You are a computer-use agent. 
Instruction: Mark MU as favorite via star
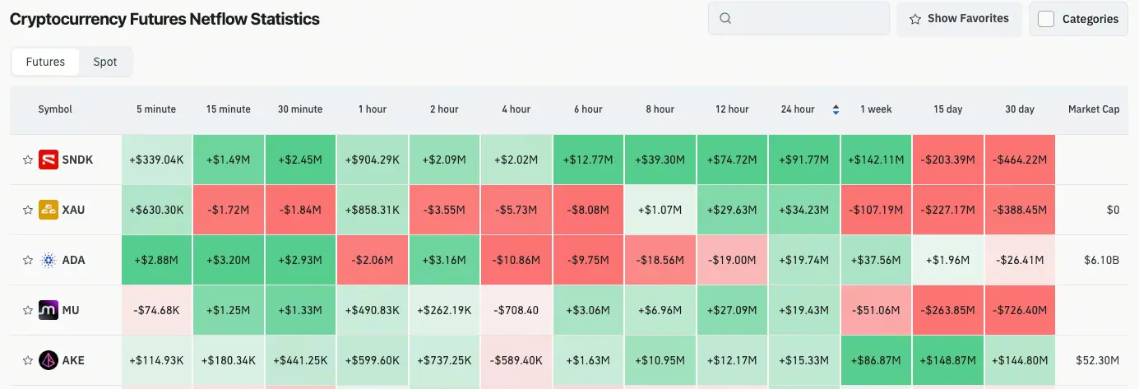tap(27, 310)
